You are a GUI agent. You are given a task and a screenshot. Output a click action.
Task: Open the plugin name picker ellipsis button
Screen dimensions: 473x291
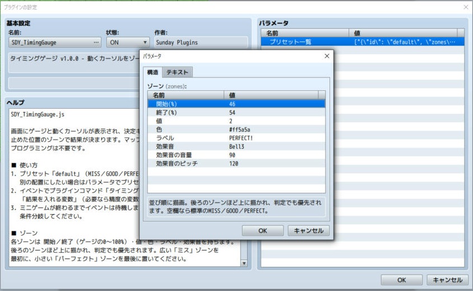pos(96,42)
